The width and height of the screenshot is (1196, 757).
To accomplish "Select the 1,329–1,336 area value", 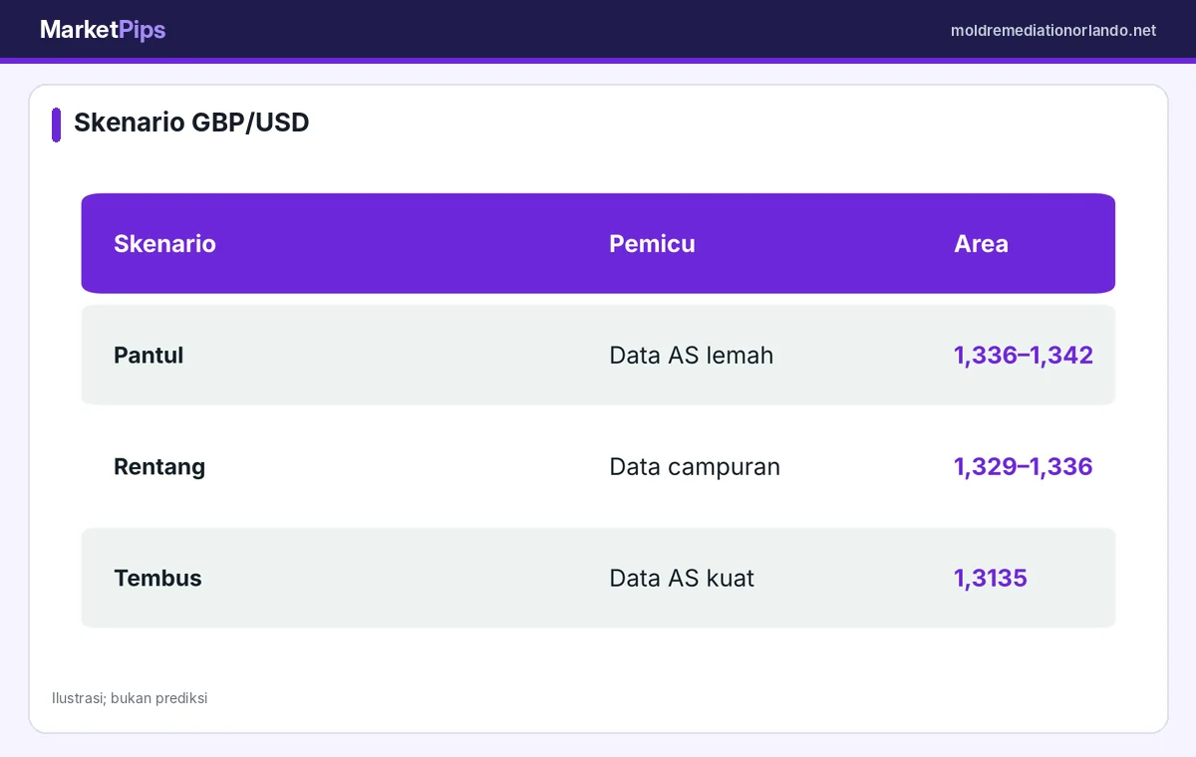I will click(1024, 467).
